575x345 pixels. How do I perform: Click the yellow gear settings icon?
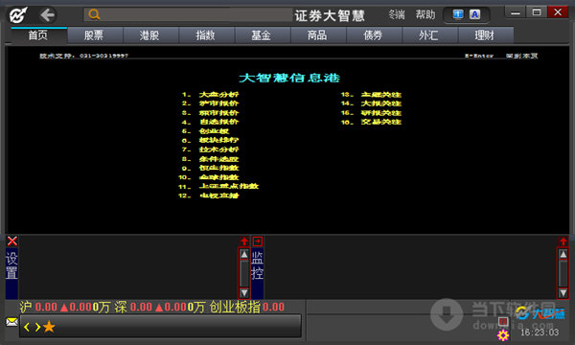pyautogui.click(x=503, y=335)
